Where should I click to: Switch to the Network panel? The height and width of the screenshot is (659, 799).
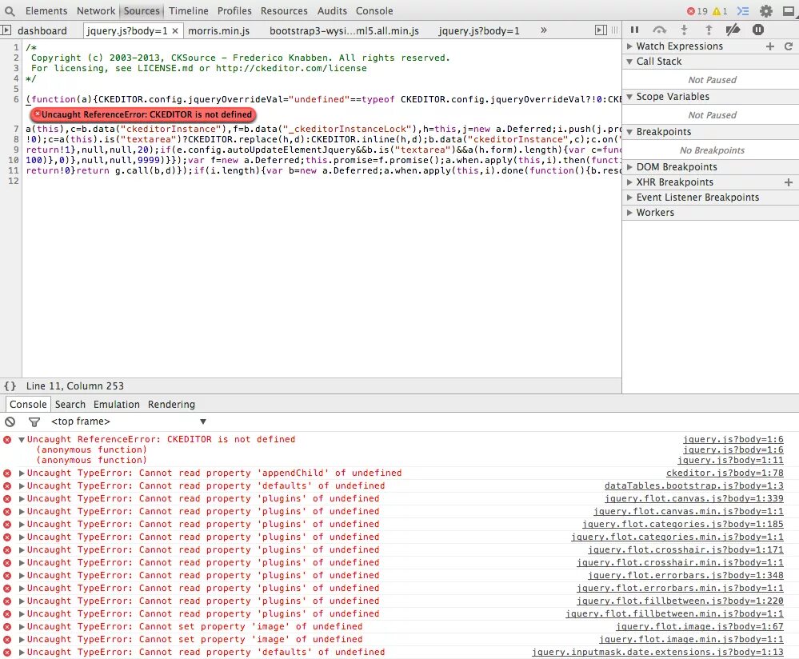tap(96, 10)
